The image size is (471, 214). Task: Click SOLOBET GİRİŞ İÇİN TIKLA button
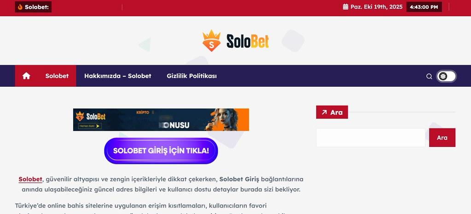click(x=161, y=151)
